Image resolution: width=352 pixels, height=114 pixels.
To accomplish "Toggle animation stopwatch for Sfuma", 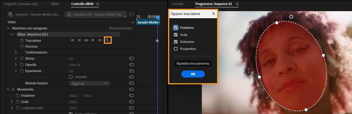I will click(22, 58).
